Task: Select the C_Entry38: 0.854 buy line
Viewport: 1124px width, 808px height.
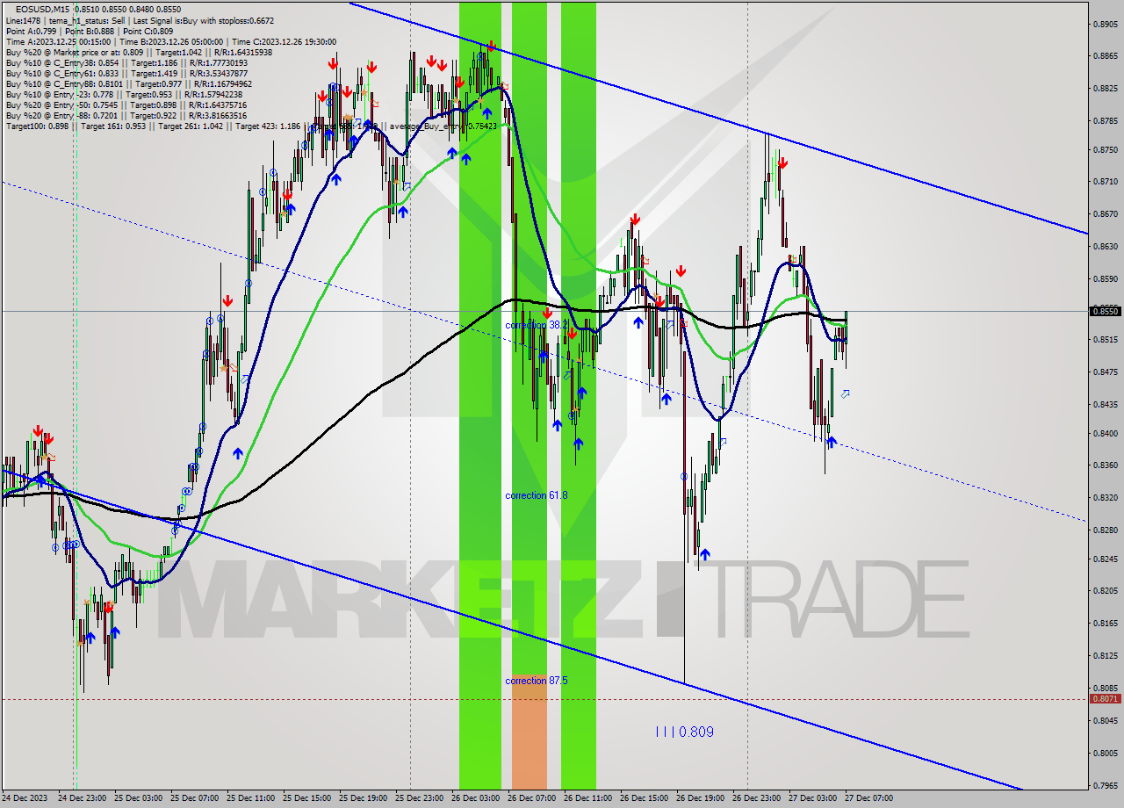Action: point(126,63)
